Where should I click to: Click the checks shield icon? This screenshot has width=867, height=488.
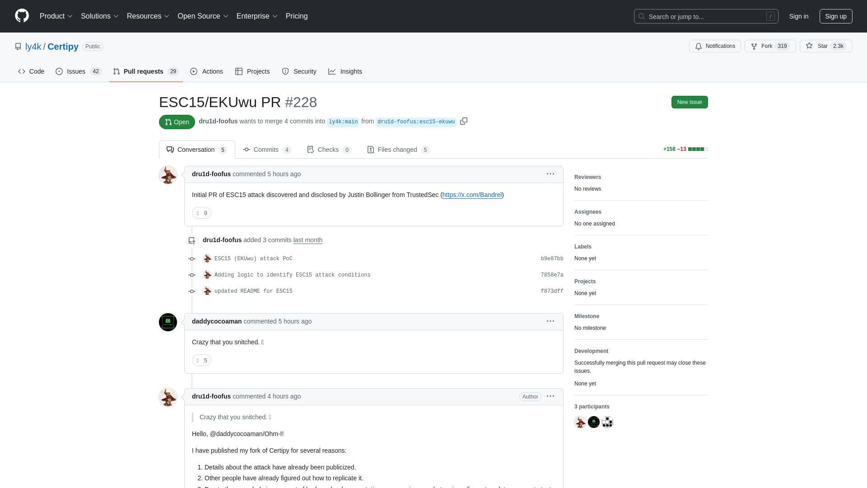(310, 149)
